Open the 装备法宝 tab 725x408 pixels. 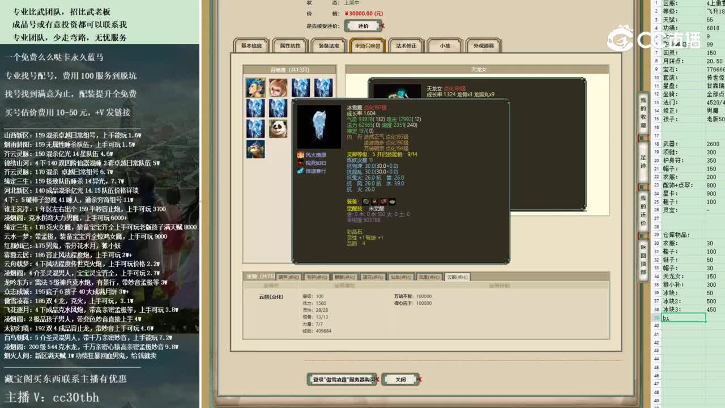click(329, 46)
